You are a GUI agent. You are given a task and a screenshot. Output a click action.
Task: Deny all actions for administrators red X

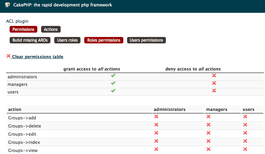click(214, 75)
